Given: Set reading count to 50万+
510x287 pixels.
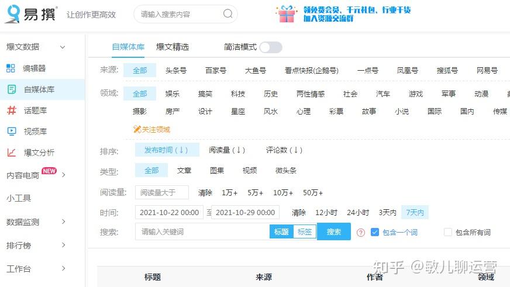Looking at the screenshot, I should click(x=313, y=193).
